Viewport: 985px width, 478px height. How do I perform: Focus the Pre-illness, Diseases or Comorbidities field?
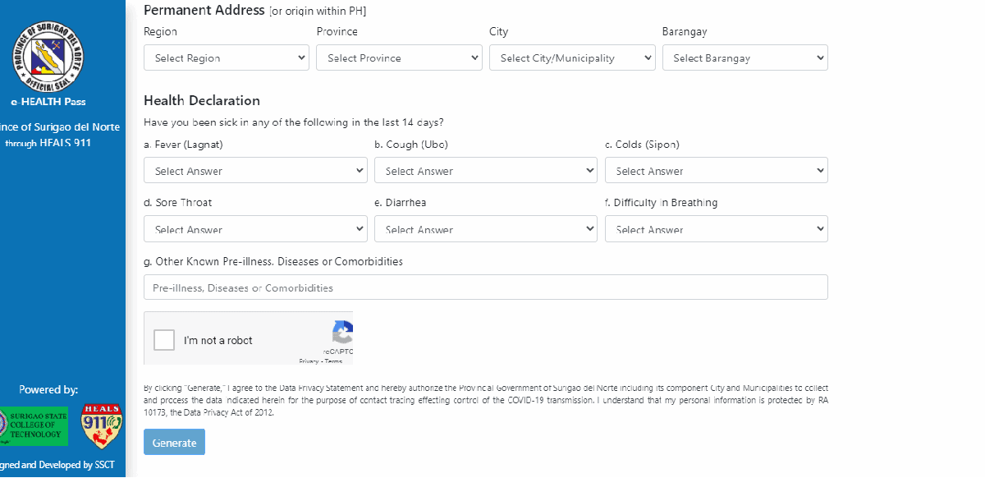[x=485, y=287]
